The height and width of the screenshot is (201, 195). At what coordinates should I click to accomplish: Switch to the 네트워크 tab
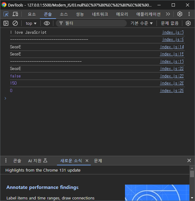pos(100,14)
